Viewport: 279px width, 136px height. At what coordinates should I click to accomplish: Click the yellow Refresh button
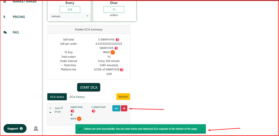pyautogui.click(x=123, y=97)
